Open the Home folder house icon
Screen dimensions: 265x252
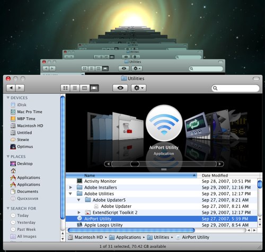(13, 171)
